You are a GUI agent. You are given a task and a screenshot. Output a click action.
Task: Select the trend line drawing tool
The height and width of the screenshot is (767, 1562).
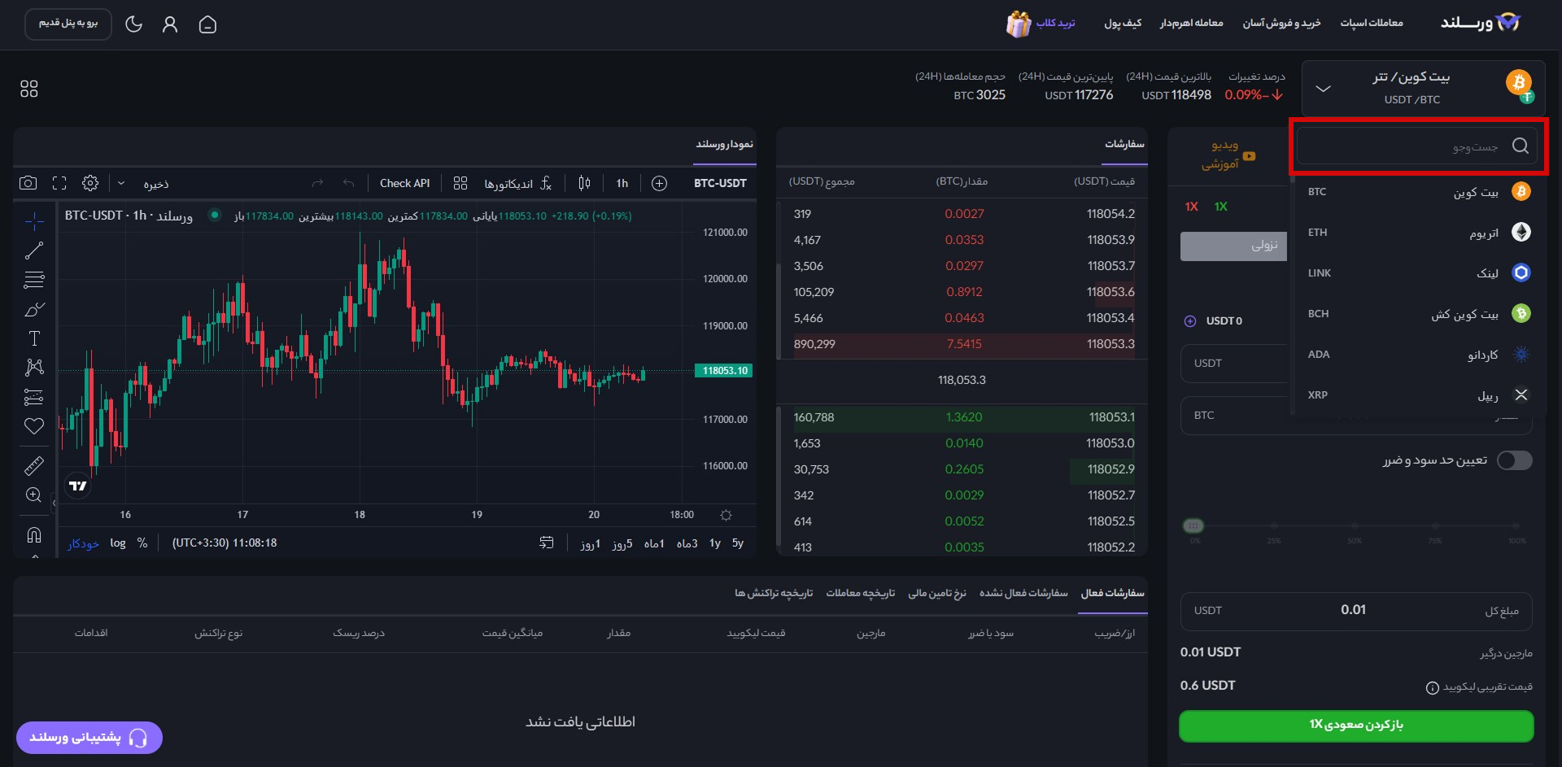point(33,251)
